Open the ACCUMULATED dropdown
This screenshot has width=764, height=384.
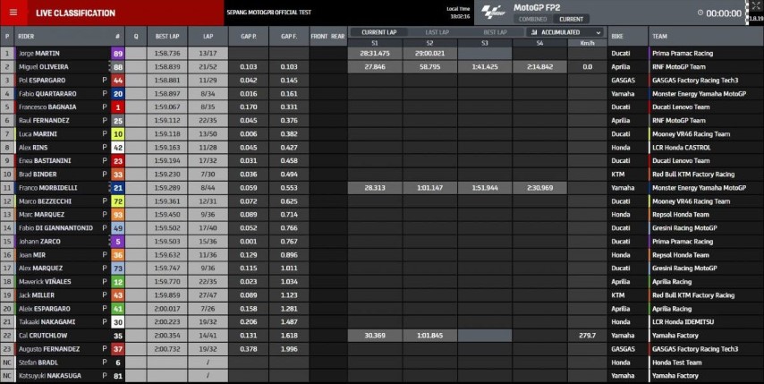pos(565,32)
